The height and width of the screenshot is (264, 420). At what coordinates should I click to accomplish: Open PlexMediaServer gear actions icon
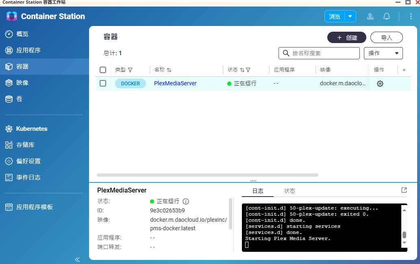coord(380,84)
